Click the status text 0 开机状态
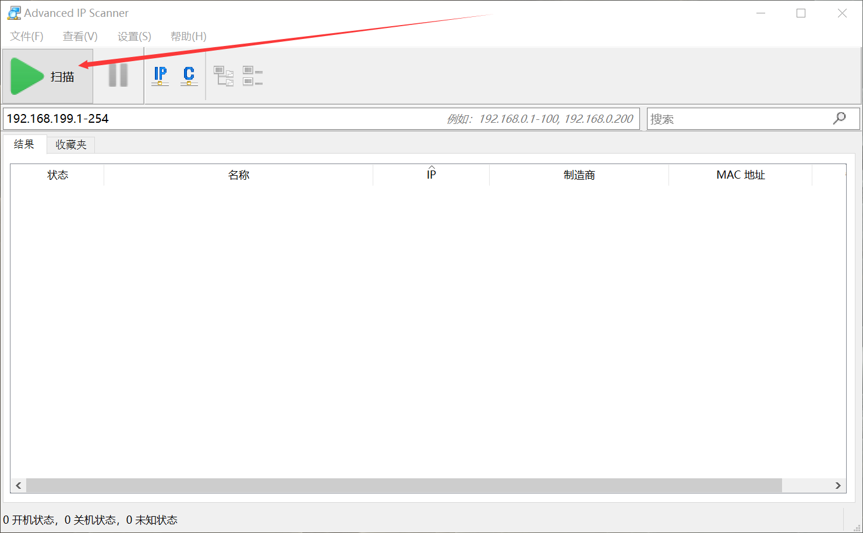 29,520
